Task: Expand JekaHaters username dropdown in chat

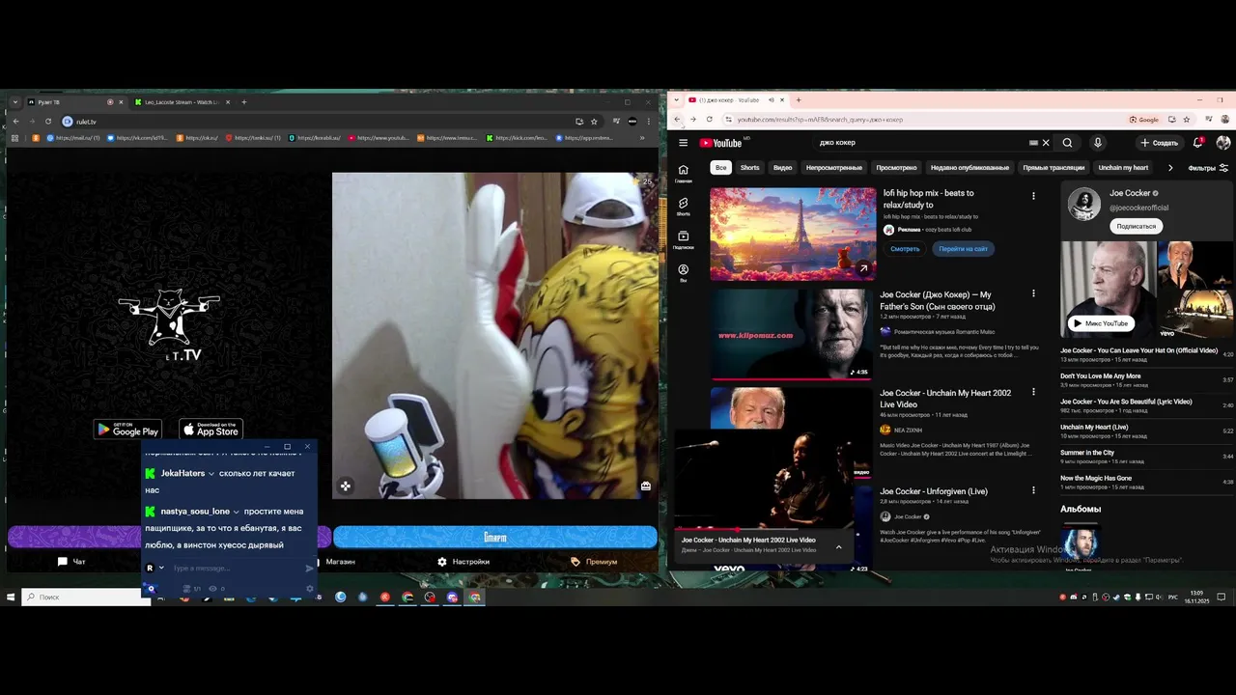Action: pos(211,474)
